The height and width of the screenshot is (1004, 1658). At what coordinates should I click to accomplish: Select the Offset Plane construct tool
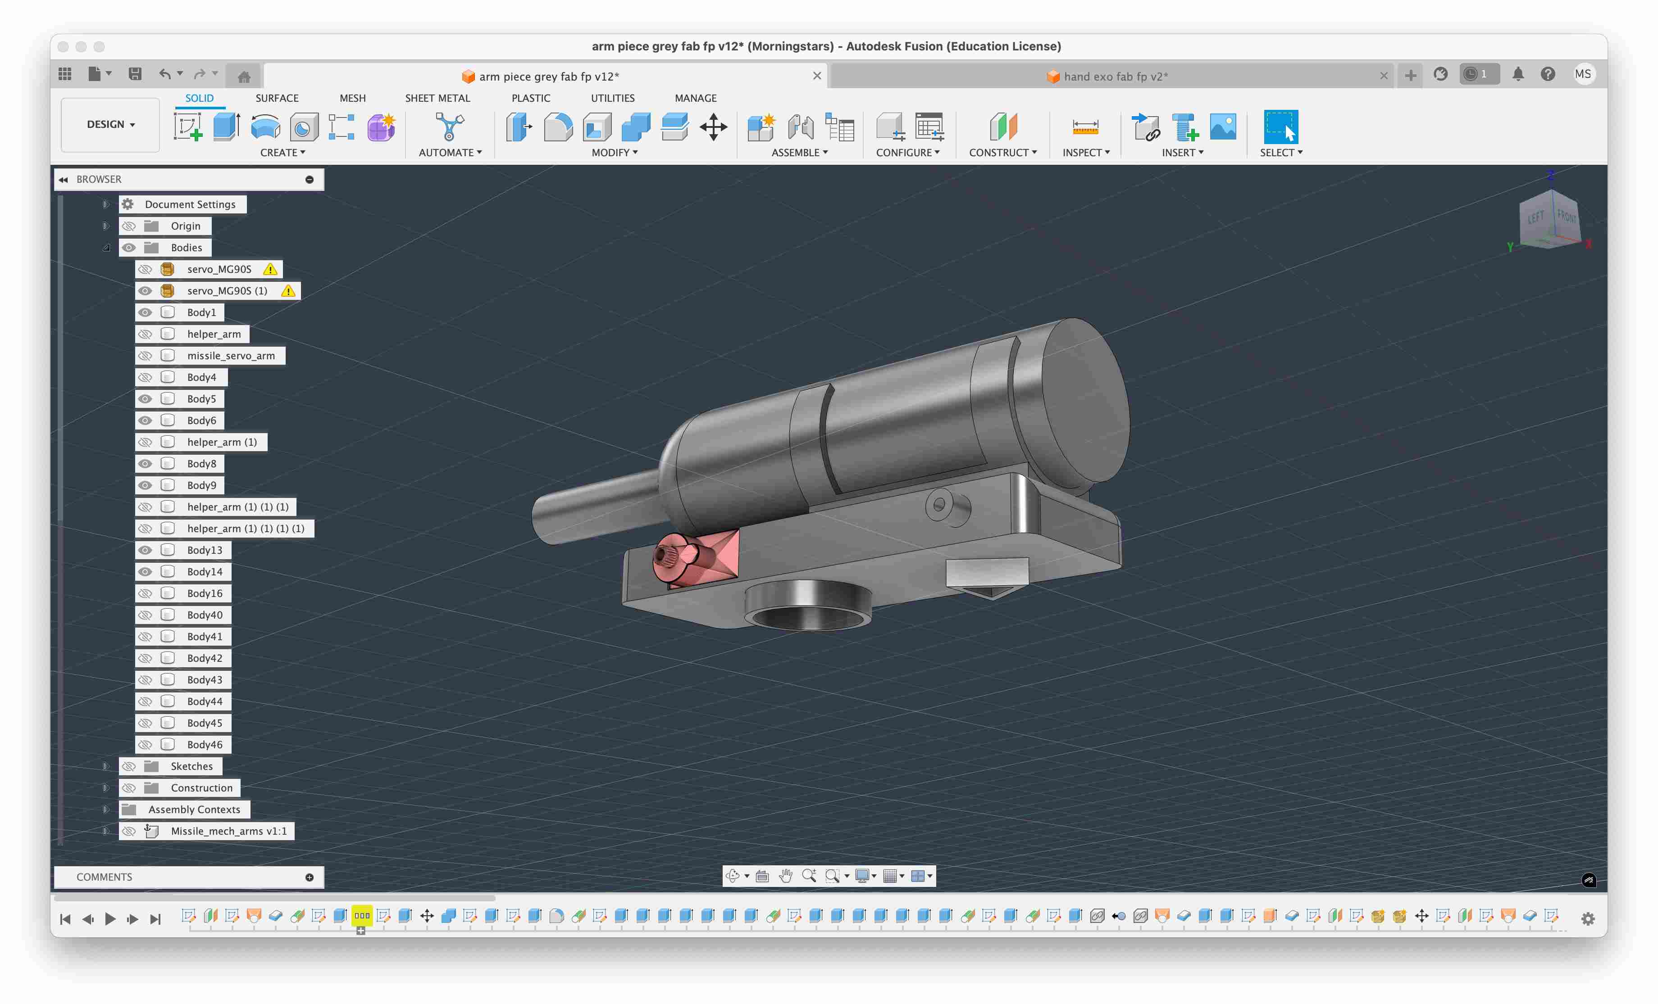(1002, 127)
